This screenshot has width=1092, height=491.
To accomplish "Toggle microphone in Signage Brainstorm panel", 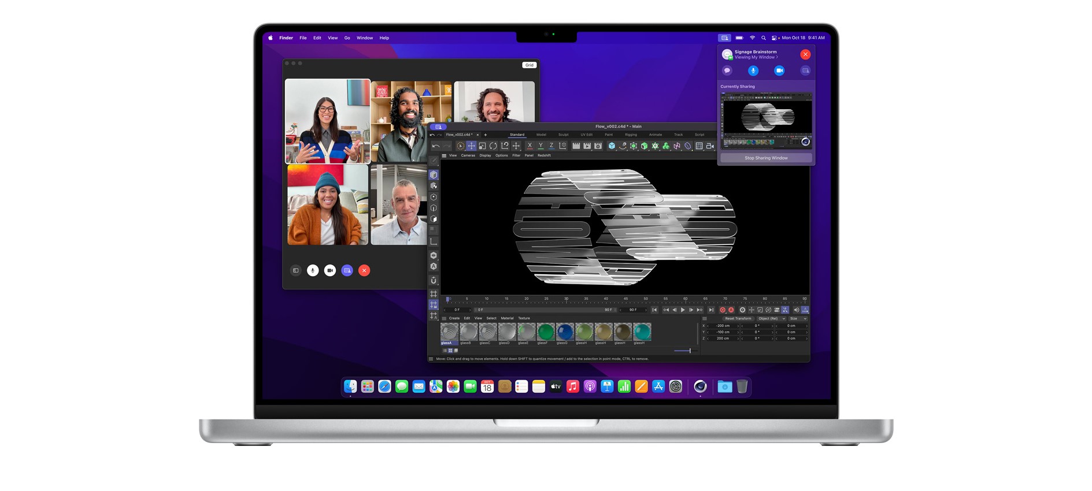I will (x=753, y=70).
